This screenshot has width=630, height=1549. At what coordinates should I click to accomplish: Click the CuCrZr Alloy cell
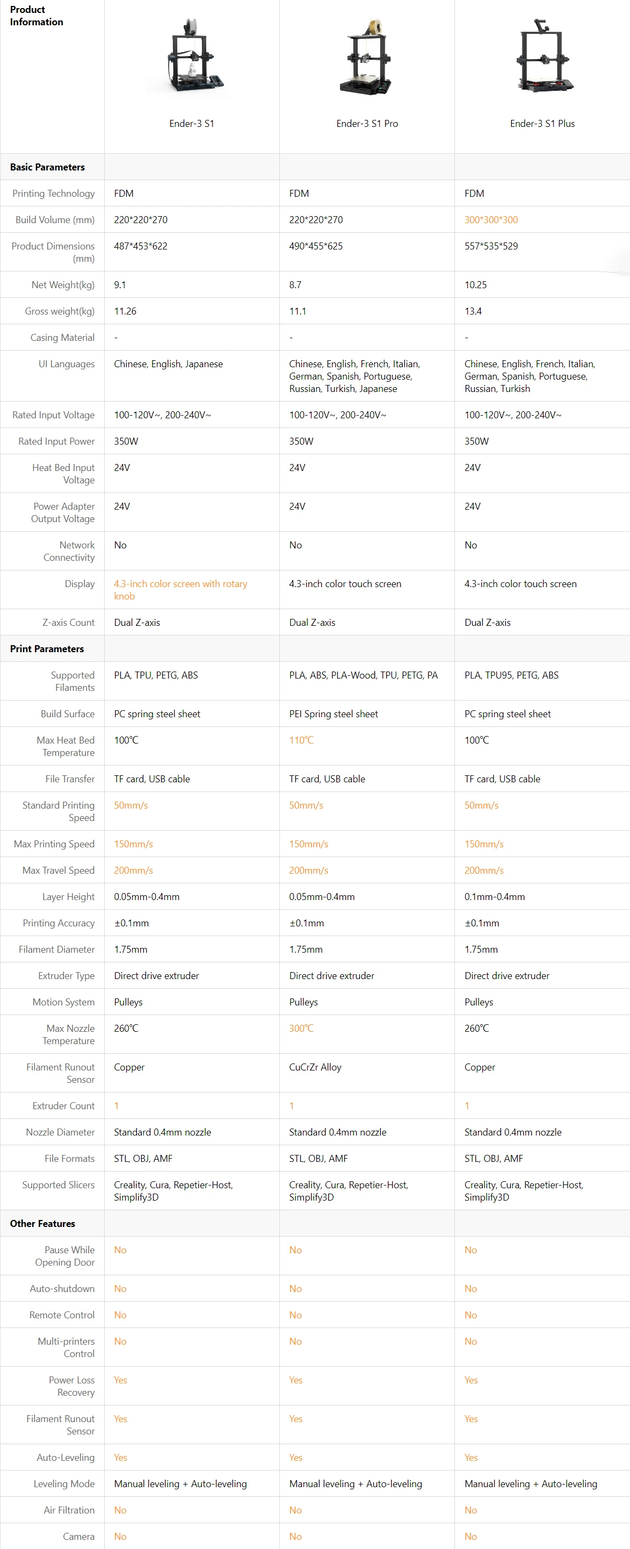tap(315, 1067)
